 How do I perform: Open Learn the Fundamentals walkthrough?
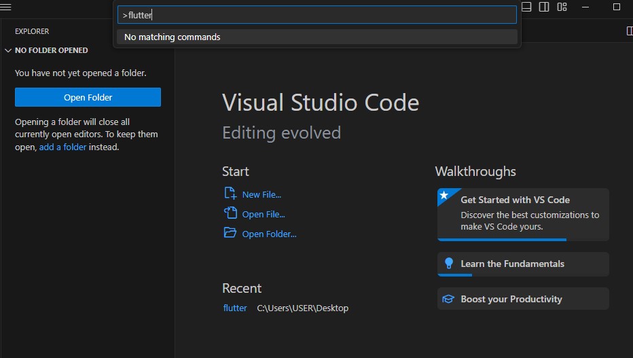(523, 264)
